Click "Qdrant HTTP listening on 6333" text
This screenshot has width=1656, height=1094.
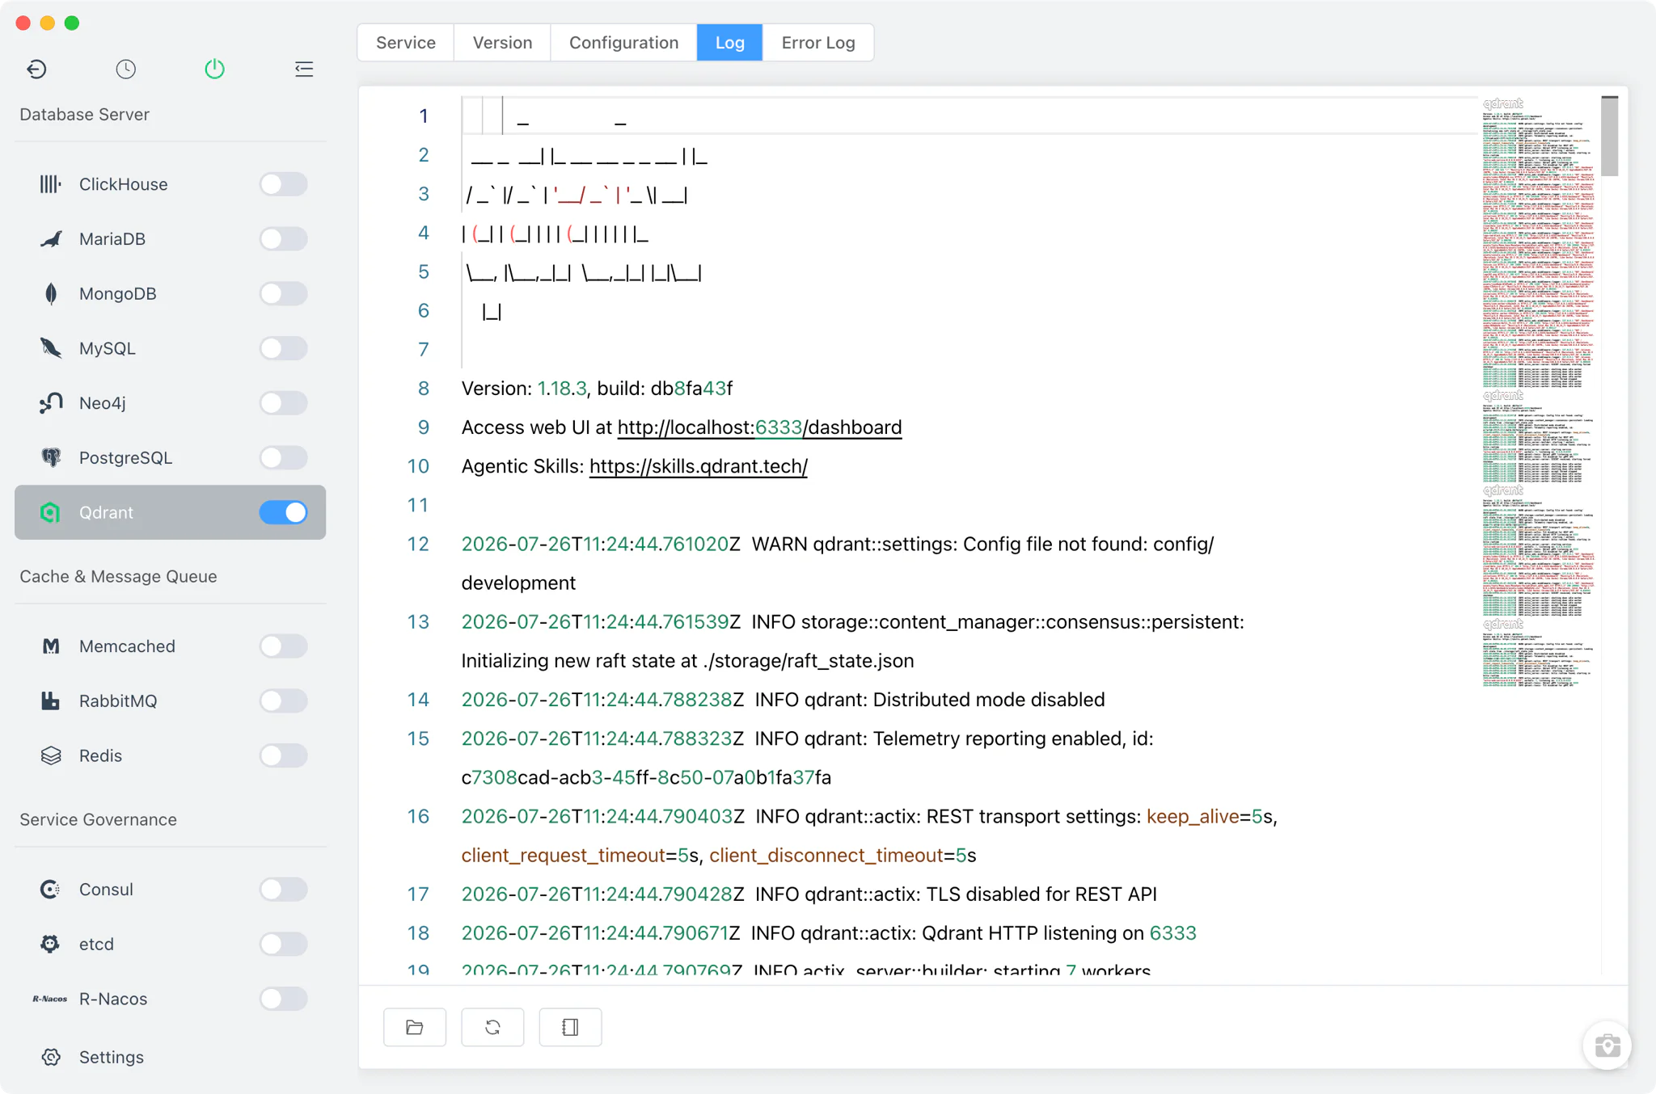click(x=1059, y=933)
